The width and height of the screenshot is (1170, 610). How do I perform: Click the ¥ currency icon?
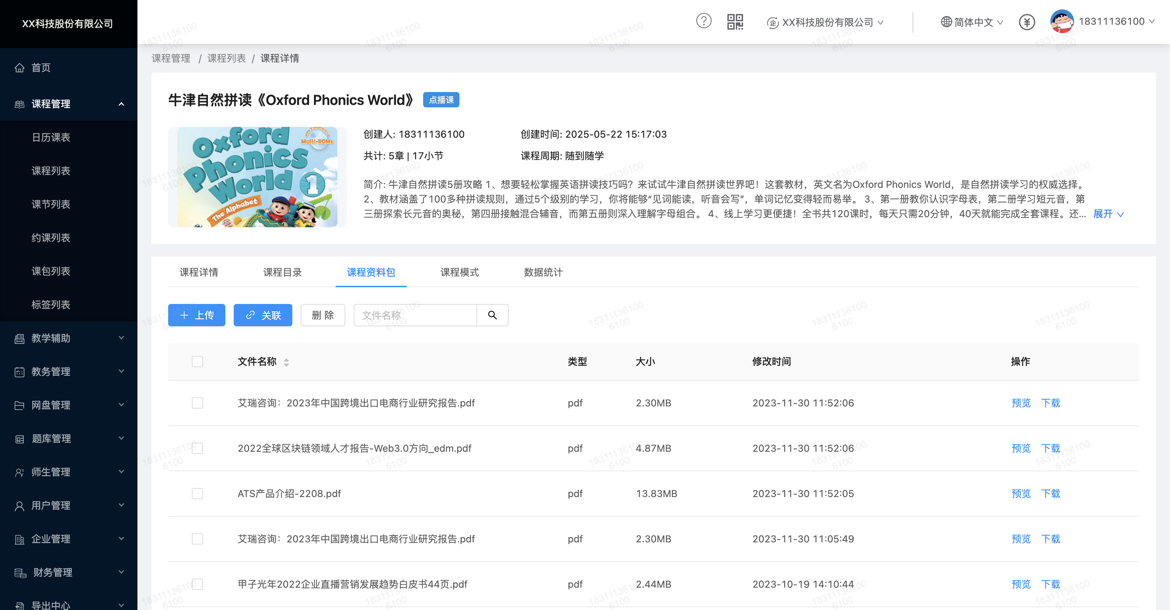[1027, 22]
